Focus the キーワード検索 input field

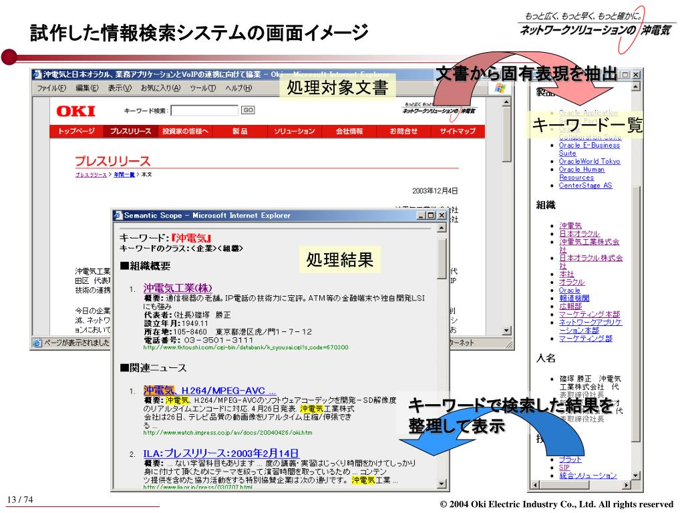coord(204,110)
